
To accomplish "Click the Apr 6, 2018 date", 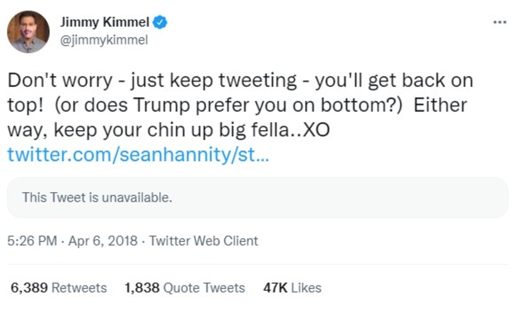I will (x=102, y=241).
